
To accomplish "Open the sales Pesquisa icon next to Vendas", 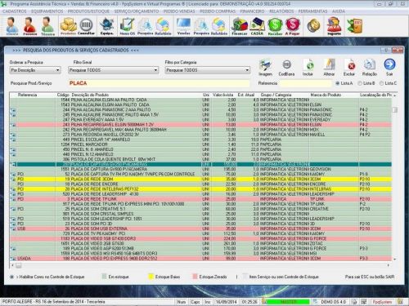I will (x=201, y=26).
